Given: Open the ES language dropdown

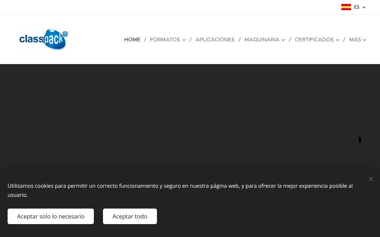Looking at the screenshot, I should 353,7.
